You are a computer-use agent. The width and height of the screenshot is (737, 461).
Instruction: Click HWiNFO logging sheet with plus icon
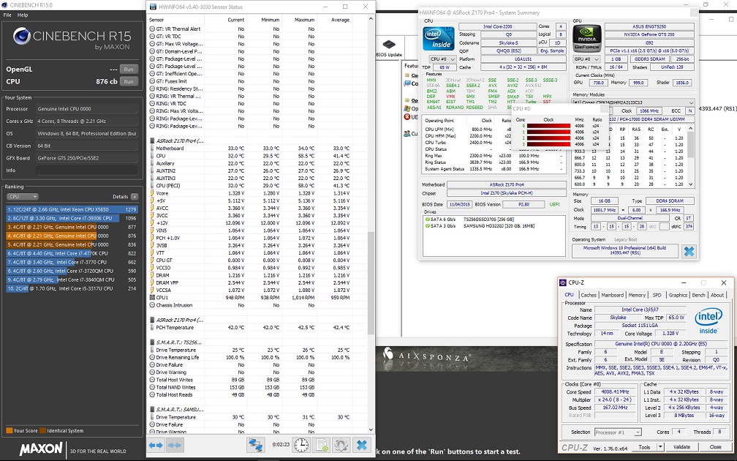coord(322,445)
